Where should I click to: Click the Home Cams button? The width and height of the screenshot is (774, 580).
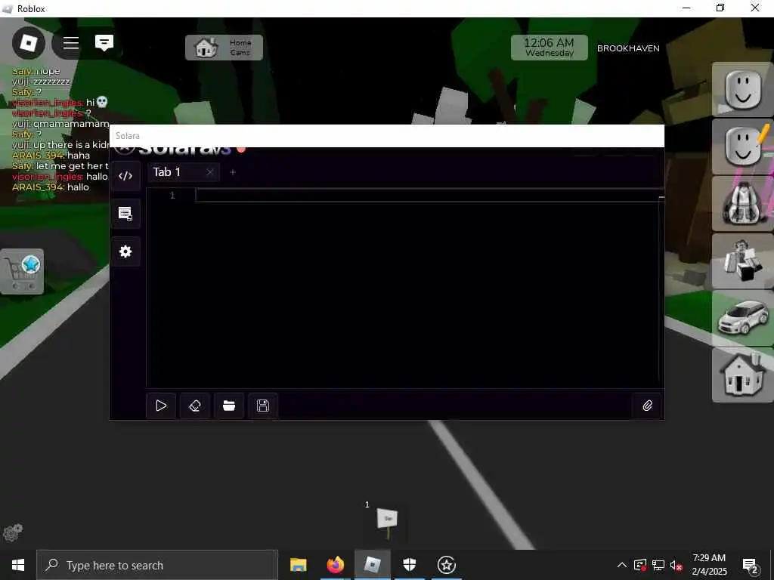point(224,48)
